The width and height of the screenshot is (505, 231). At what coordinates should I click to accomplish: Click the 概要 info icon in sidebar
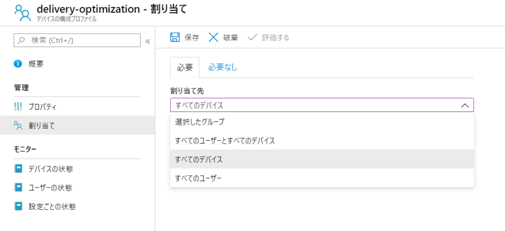click(18, 64)
